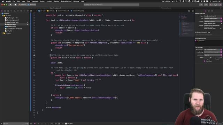
Task: Open the code review arrows button
Action: 206,5
